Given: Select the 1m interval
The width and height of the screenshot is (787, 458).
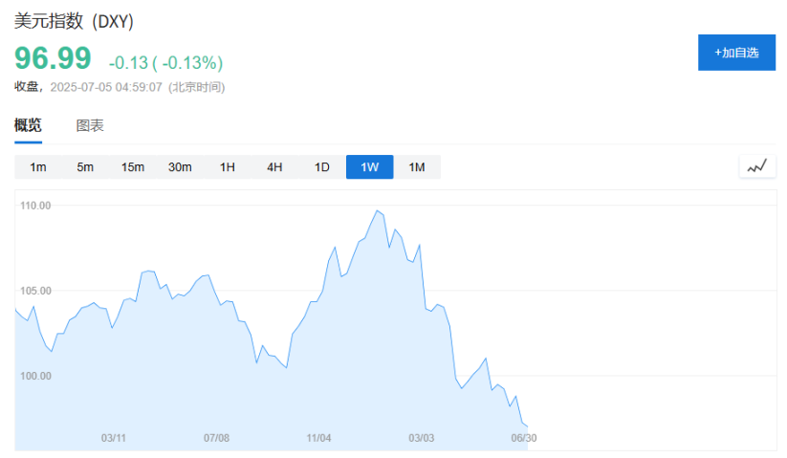Looking at the screenshot, I should (38, 167).
